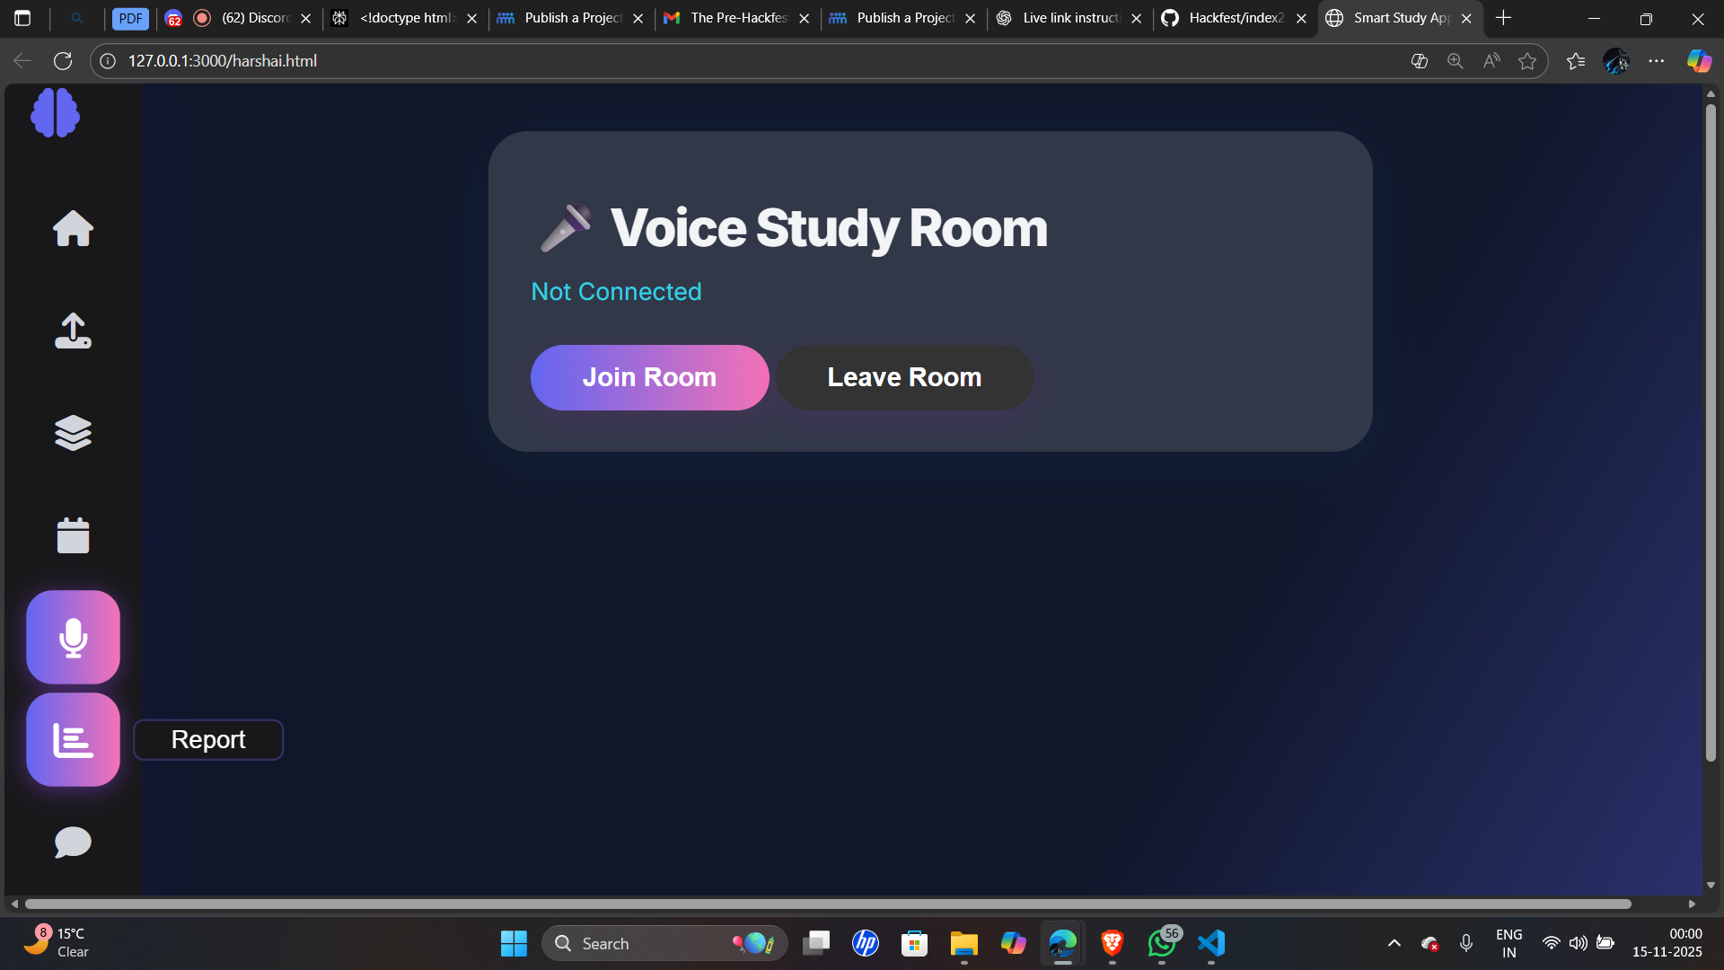
Task: Select the microphone voice room icon
Action: pyautogui.click(x=73, y=637)
